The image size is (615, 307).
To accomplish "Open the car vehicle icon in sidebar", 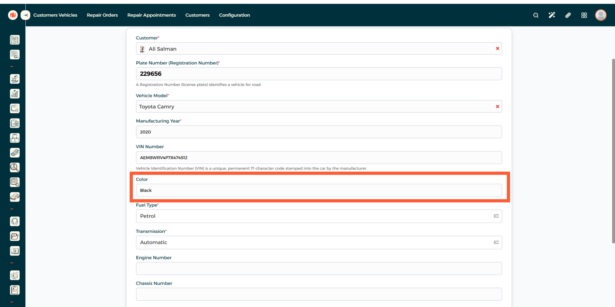I will click(15, 197).
